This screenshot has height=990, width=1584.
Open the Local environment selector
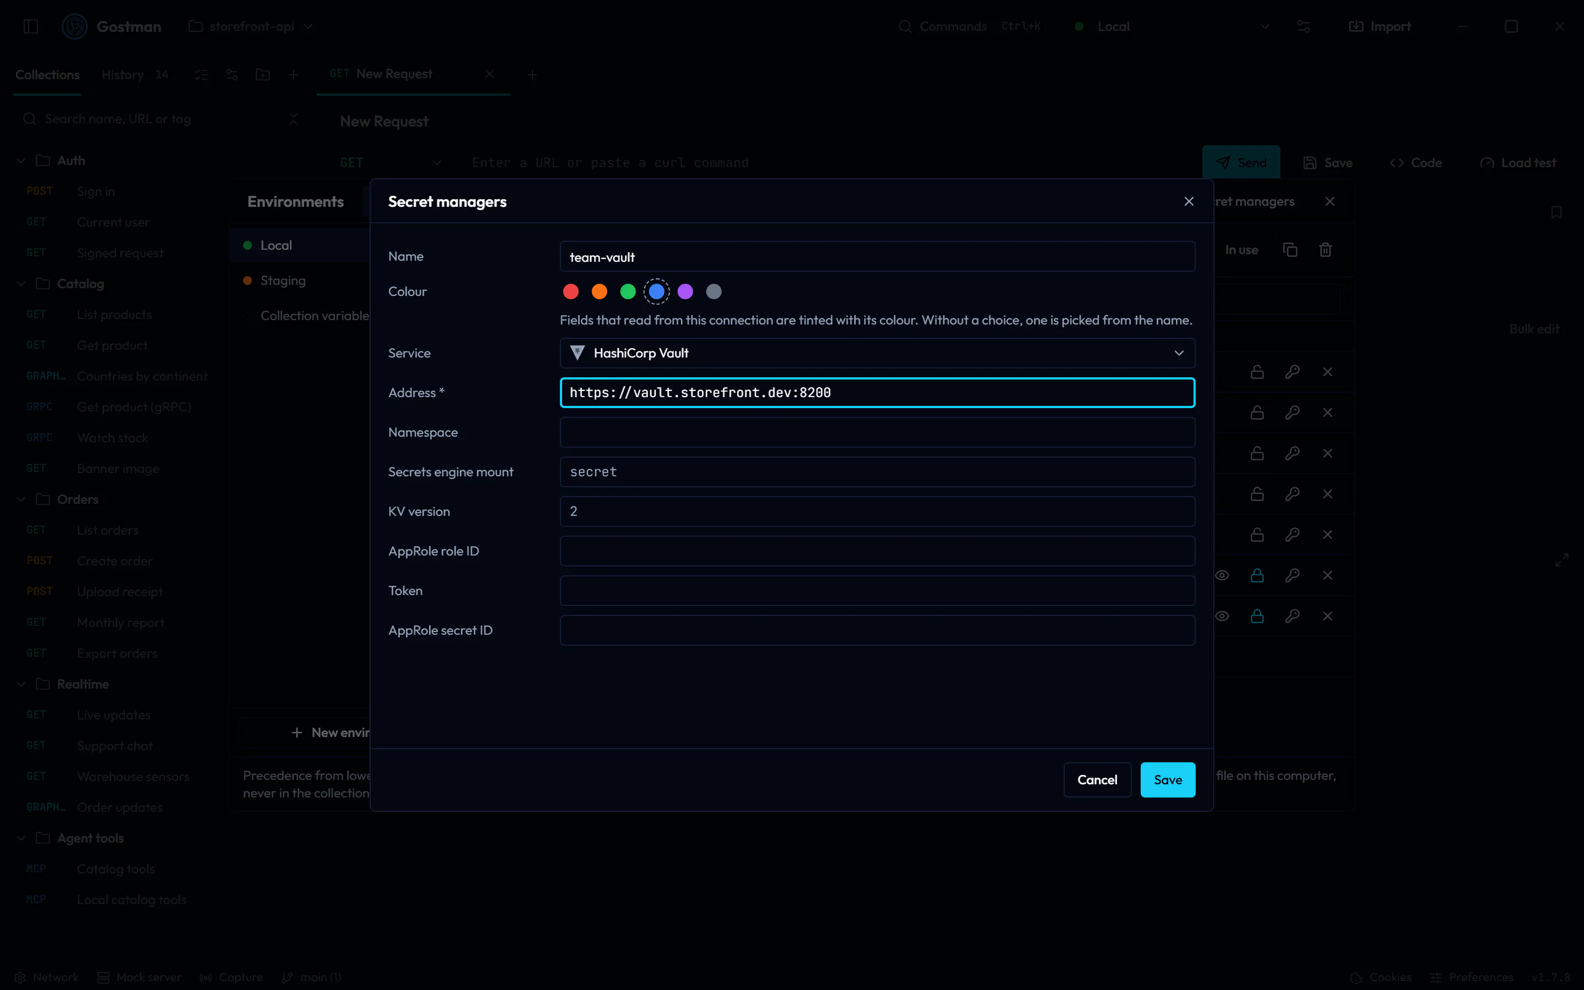pos(1171,26)
